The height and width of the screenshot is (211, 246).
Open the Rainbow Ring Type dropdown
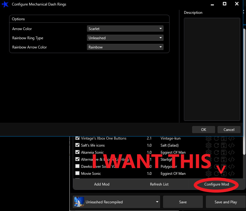pyautogui.click(x=160, y=38)
